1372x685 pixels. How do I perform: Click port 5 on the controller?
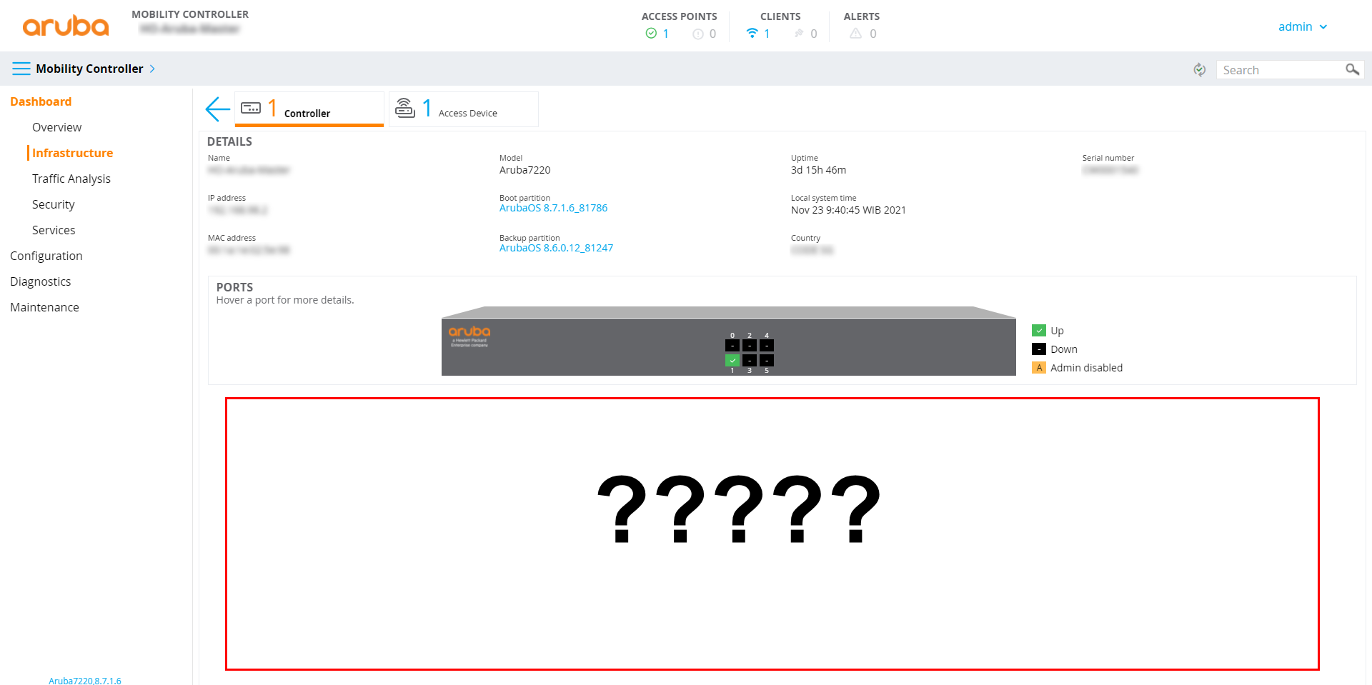click(767, 361)
